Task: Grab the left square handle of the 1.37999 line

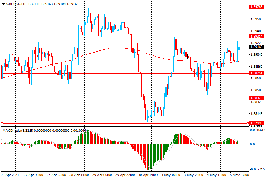Action: [x=2, y=124]
